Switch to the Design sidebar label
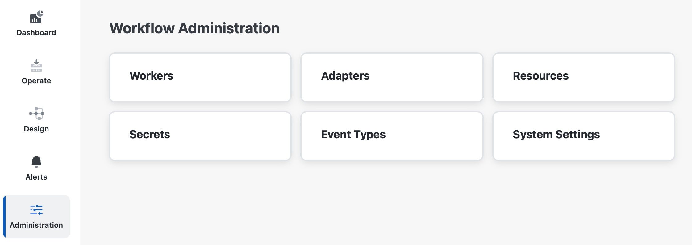 point(36,129)
